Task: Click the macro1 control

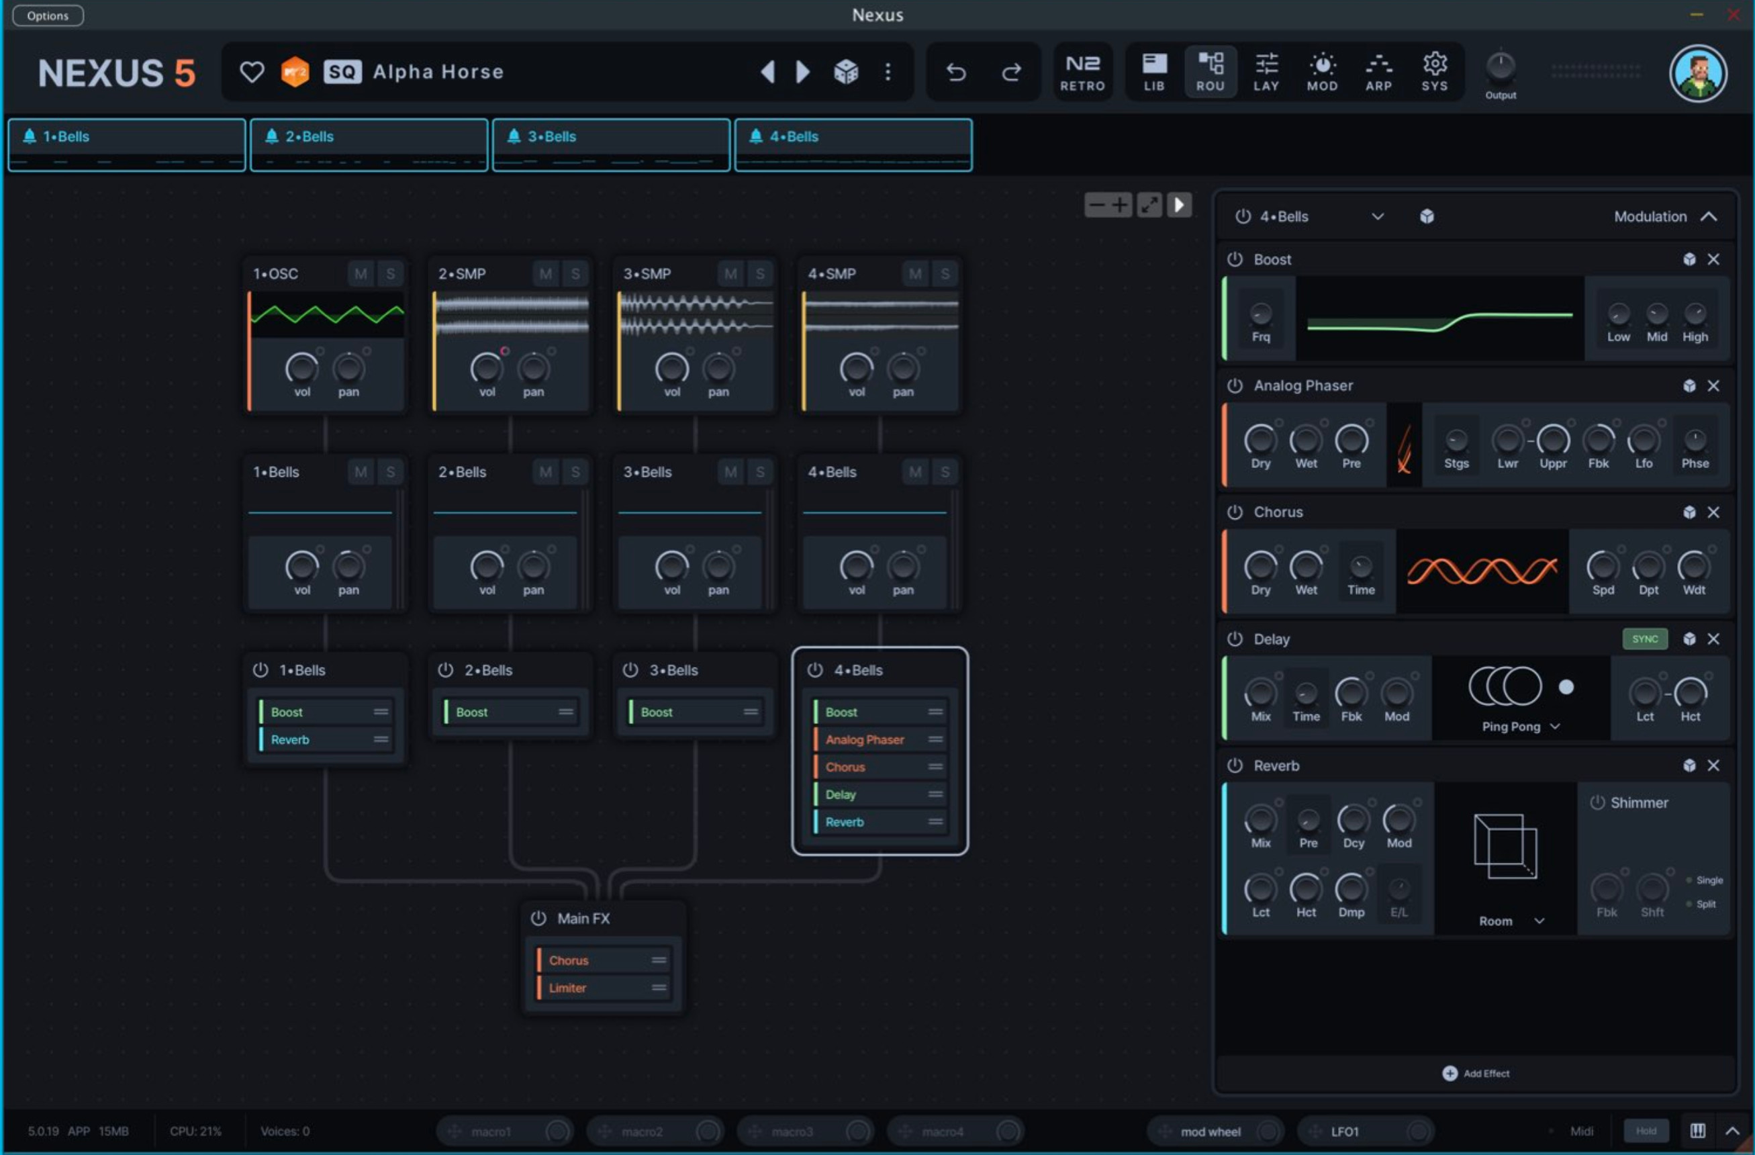Action: click(x=505, y=1131)
